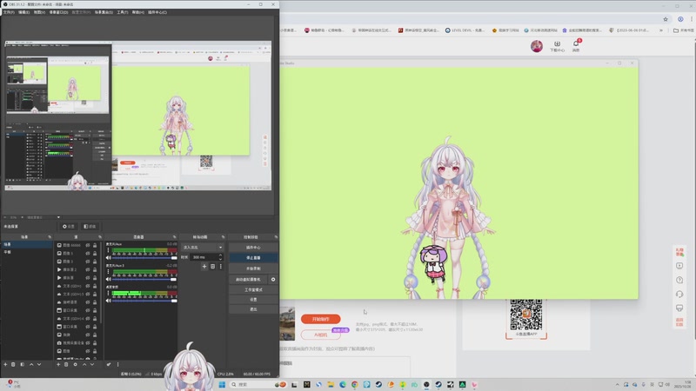
Task: Toggle lock on video capture device source
Action: click(x=95, y=342)
